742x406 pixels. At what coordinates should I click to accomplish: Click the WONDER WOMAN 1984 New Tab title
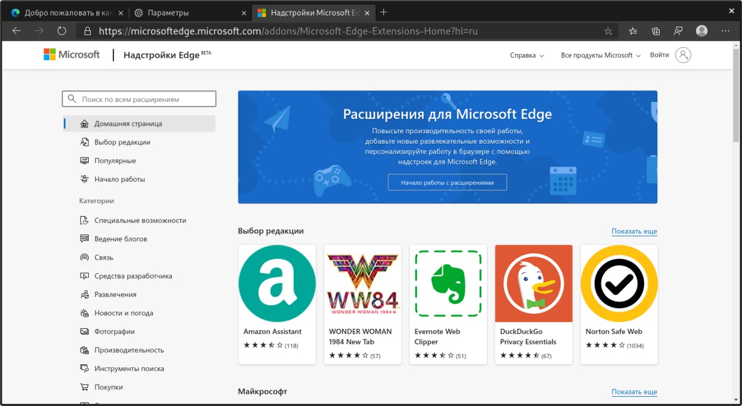click(x=361, y=336)
